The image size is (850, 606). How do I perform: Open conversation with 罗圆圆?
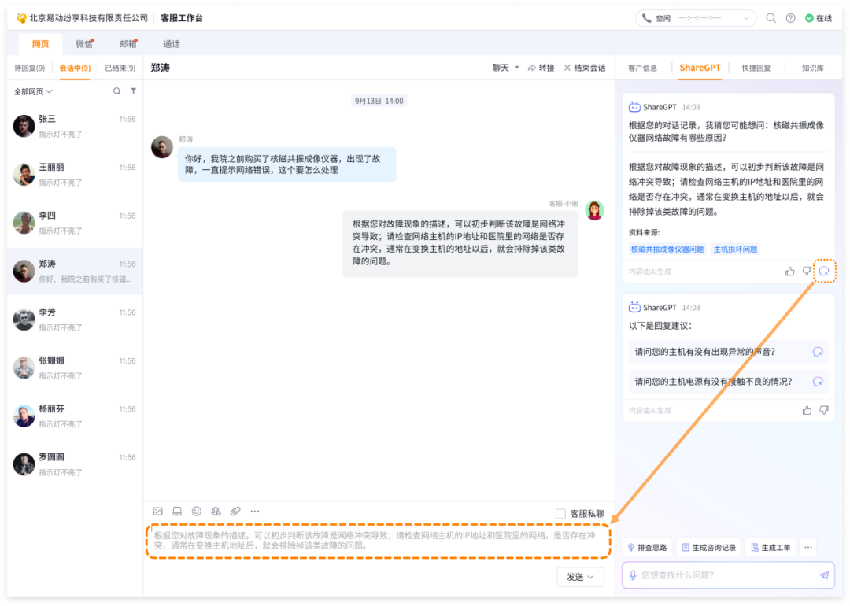pyautogui.click(x=75, y=464)
